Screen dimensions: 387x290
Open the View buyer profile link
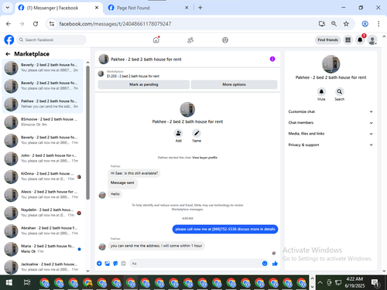point(204,158)
